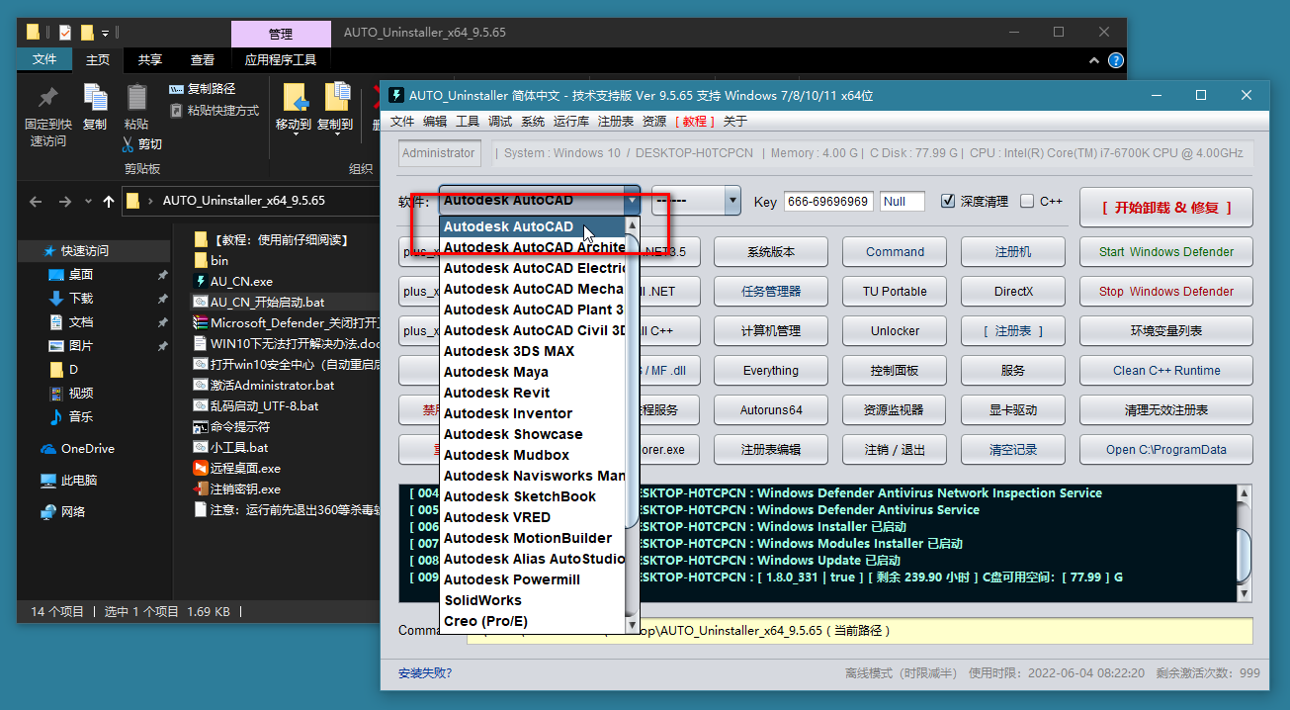1290x710 pixels.
Task: Switch to 共享 tab in Explorer
Action: point(150,60)
